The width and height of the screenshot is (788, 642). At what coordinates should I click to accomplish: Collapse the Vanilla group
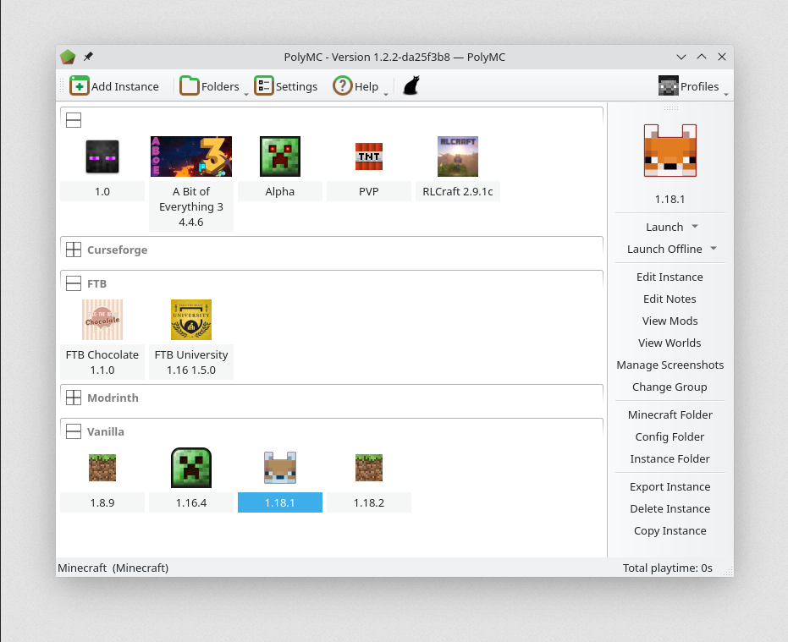click(x=74, y=431)
